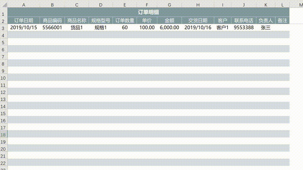This screenshot has width=303, height=170.
Task: Click the amount cell 6,000.00
Action: pos(169,28)
